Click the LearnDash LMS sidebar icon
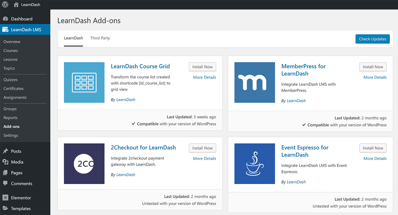The width and height of the screenshot is (398, 215). coord(6,30)
